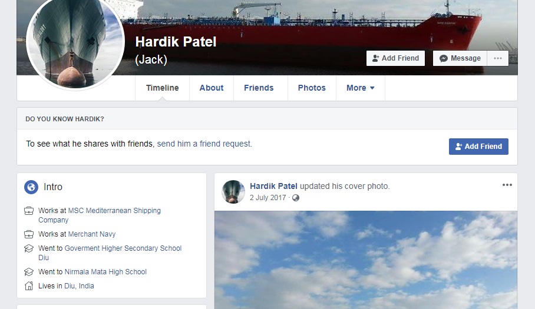
Task: Click graduation cap icon beside Nirmala Mata
Action: point(29,272)
